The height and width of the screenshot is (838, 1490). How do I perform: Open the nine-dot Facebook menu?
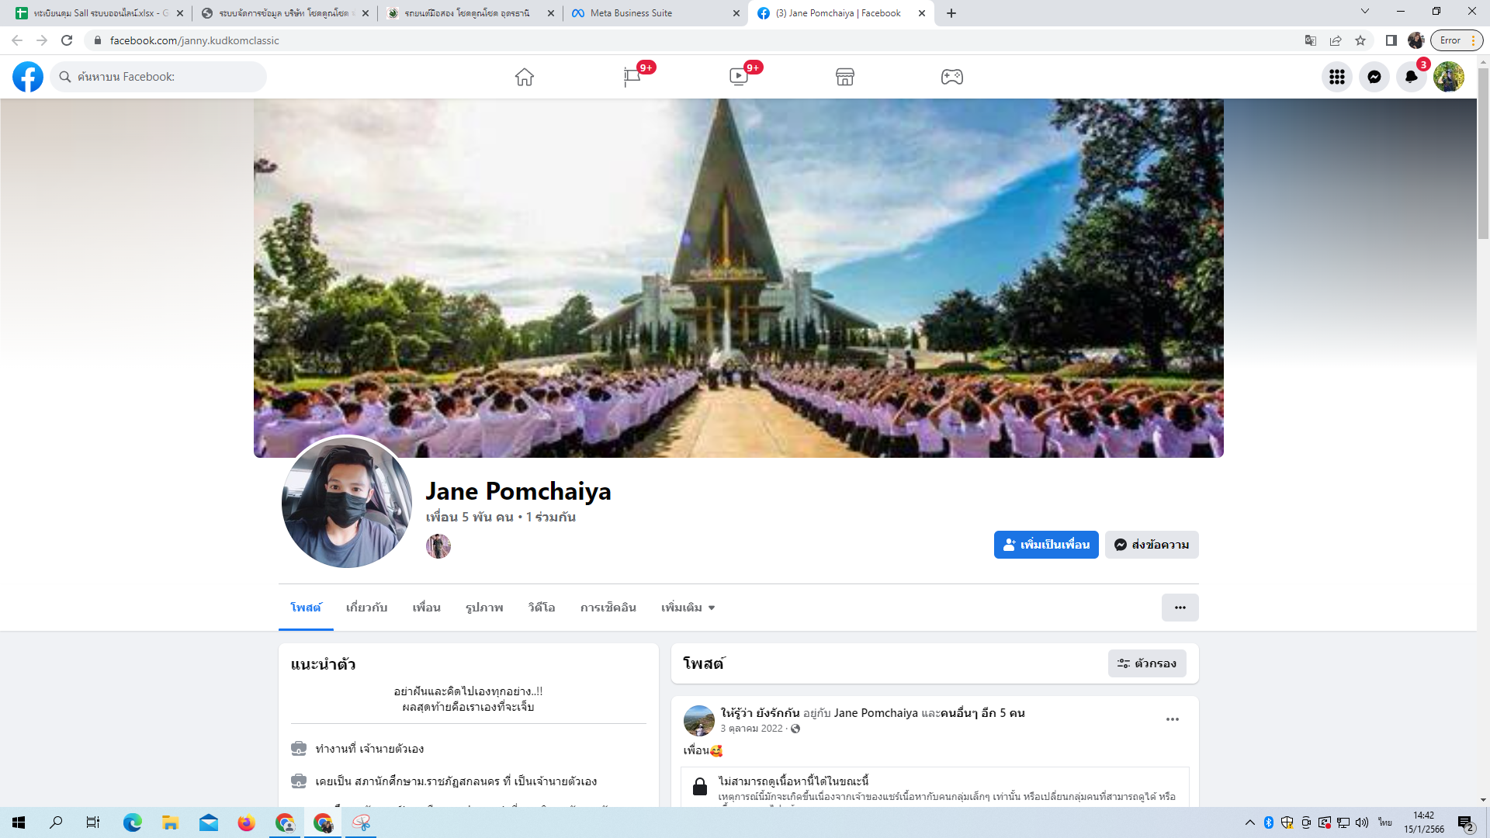click(1336, 77)
